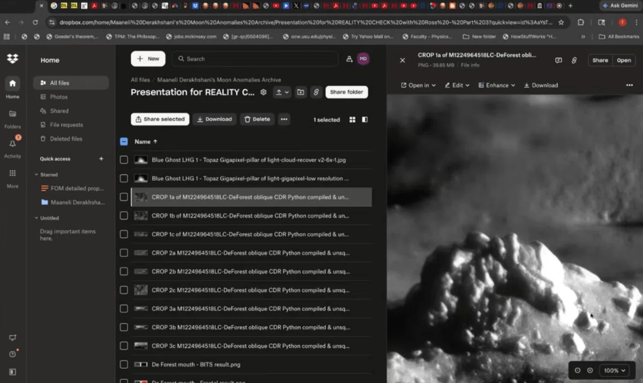Open the comments icon in preview header
Image resolution: width=643 pixels, height=383 pixels.
[558, 61]
